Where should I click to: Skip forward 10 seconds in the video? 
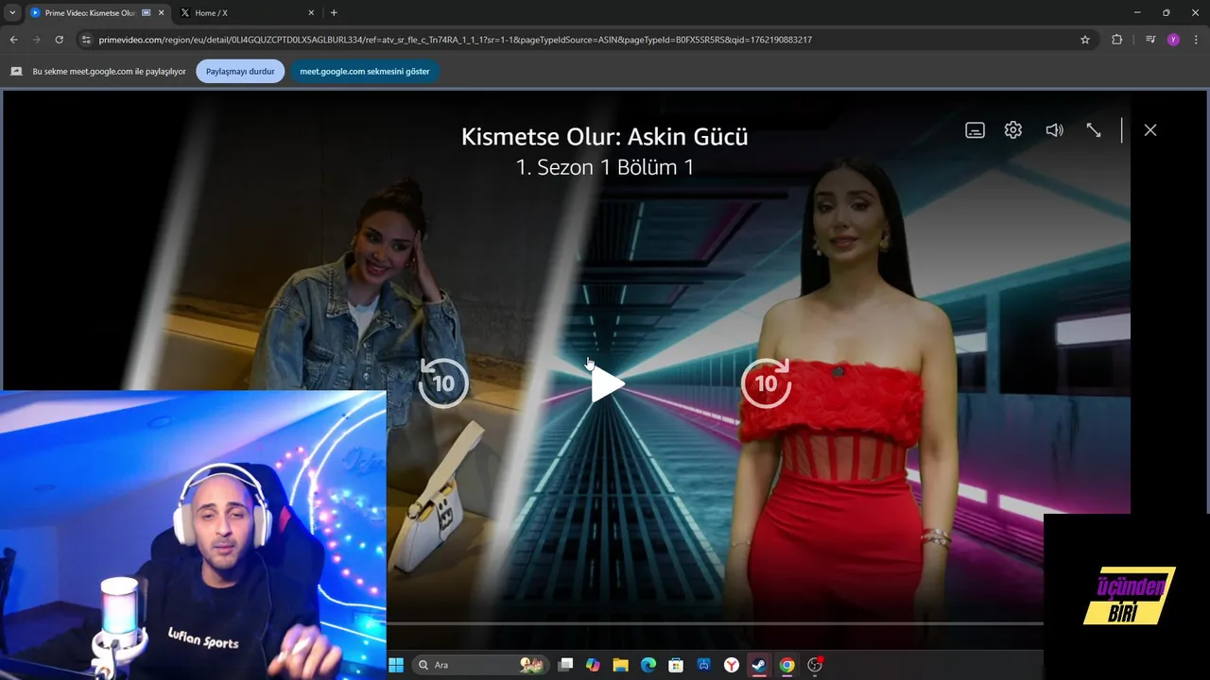coord(766,382)
